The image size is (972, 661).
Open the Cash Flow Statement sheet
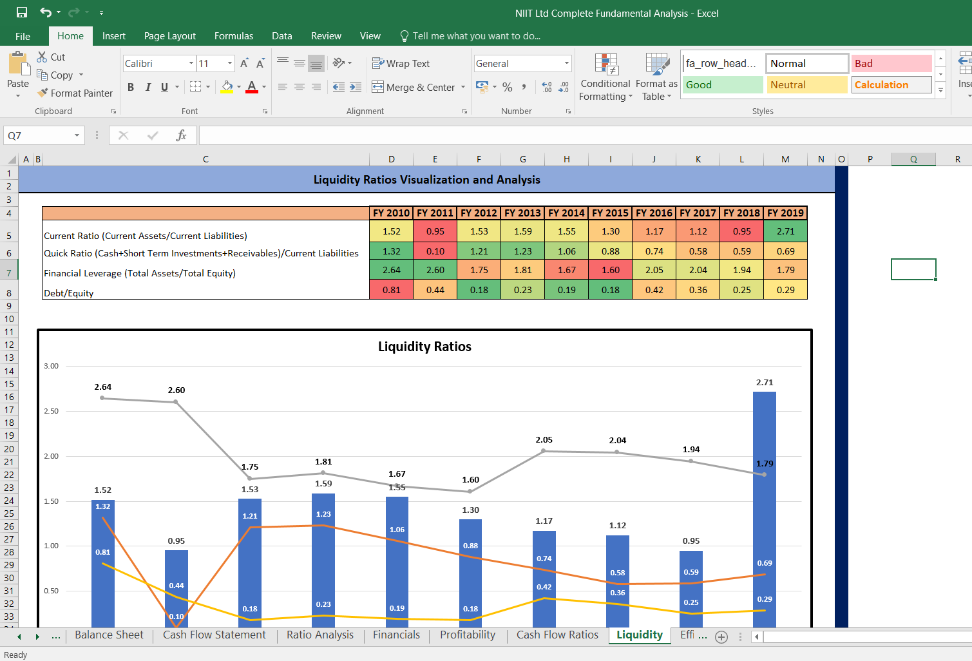click(x=214, y=635)
